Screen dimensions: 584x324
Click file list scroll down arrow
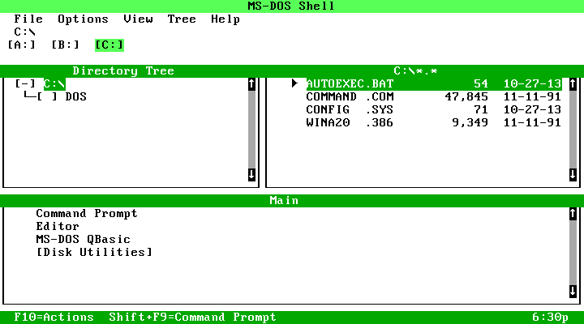(x=573, y=174)
